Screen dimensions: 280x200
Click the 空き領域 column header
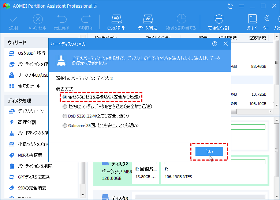click(258, 38)
